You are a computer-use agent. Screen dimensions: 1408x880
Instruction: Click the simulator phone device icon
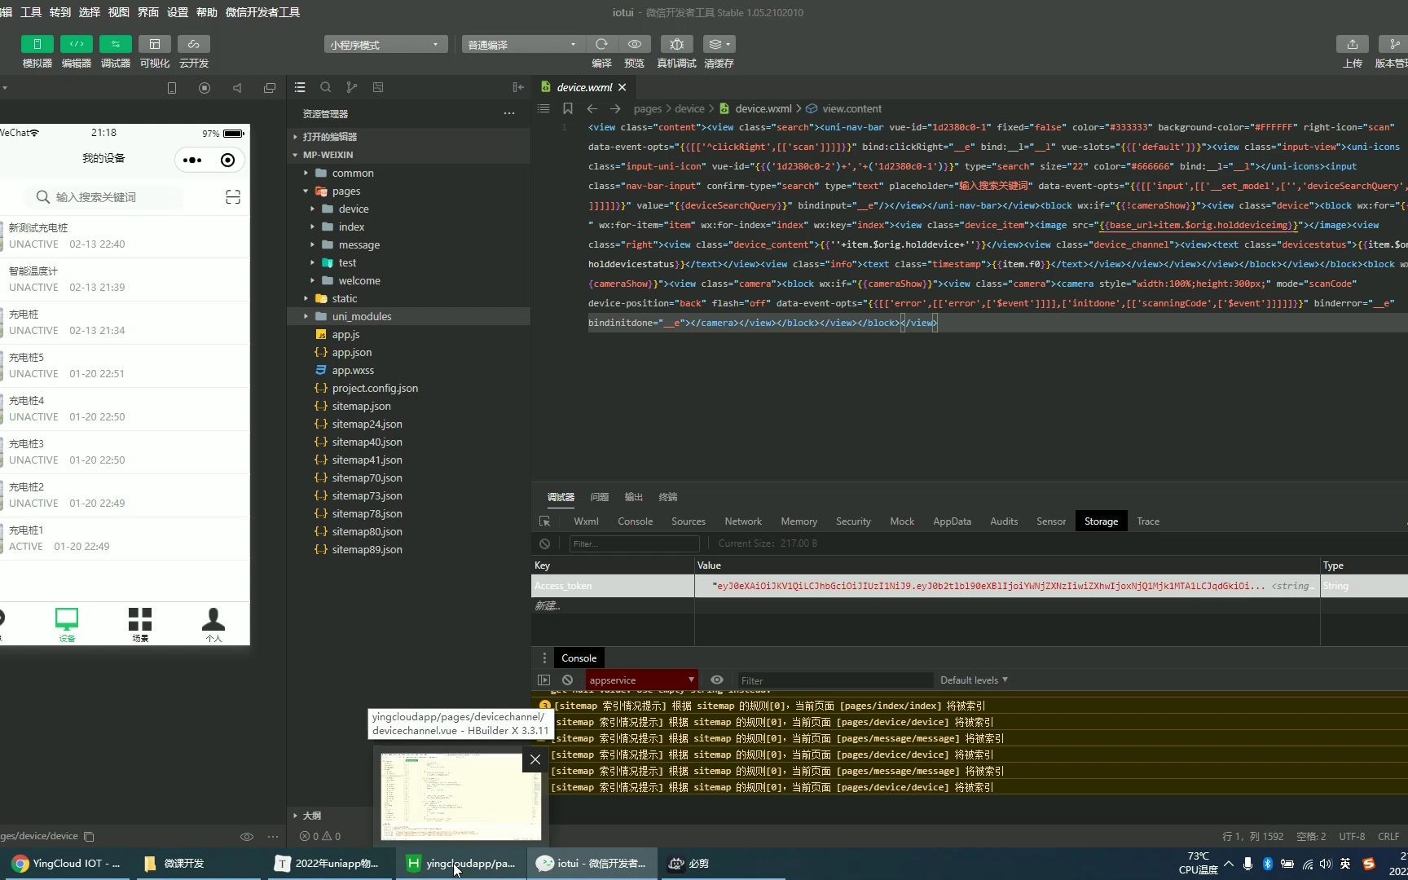[x=172, y=88]
